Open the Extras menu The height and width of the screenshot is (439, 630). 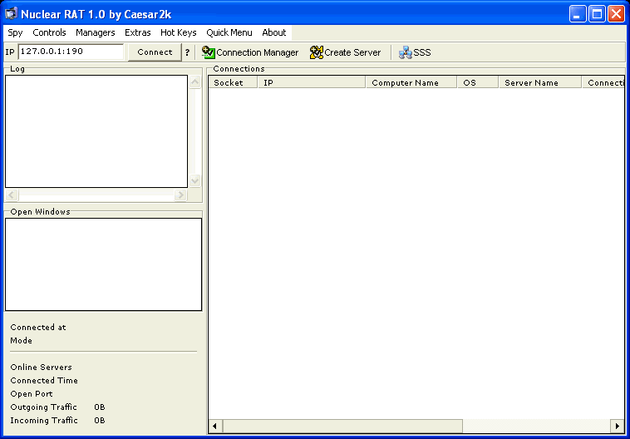pyautogui.click(x=138, y=32)
